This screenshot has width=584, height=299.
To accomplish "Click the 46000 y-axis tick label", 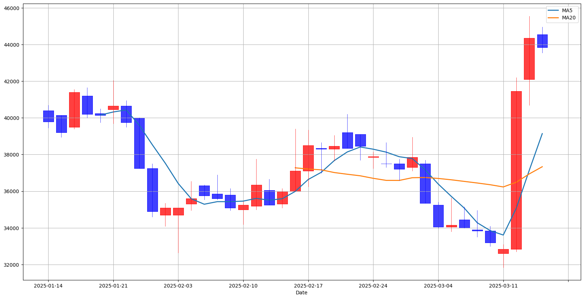I will (12, 8).
